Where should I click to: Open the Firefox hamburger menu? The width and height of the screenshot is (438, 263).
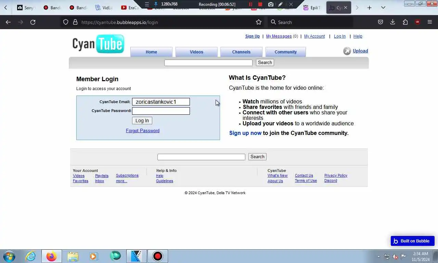[430, 22]
